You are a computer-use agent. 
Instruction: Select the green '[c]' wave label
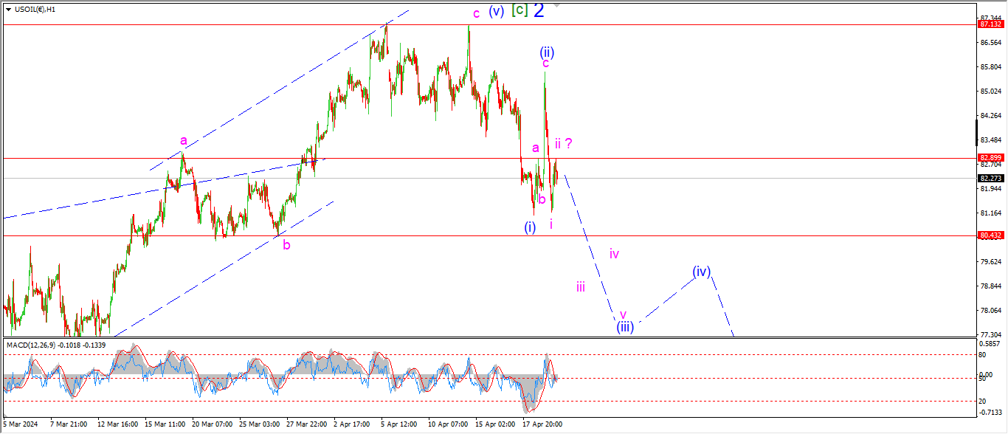pyautogui.click(x=519, y=11)
